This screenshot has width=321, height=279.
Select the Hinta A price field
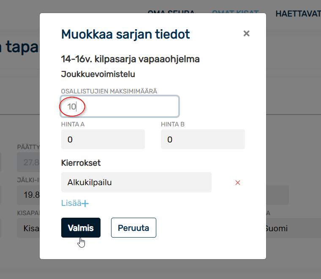click(x=103, y=139)
